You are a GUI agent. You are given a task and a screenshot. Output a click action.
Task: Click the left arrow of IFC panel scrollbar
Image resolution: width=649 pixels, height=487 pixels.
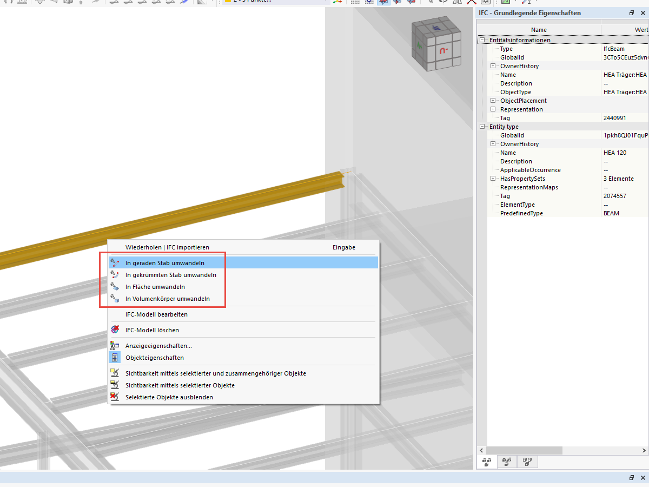tap(481, 450)
